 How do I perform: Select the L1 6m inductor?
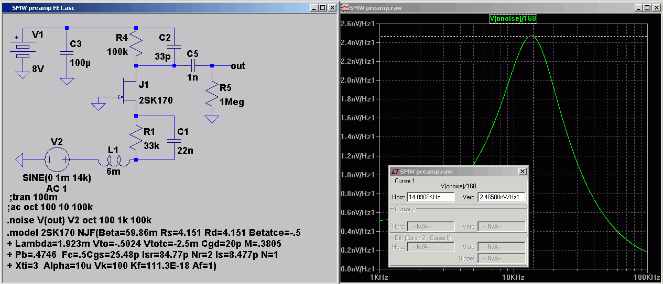click(113, 160)
